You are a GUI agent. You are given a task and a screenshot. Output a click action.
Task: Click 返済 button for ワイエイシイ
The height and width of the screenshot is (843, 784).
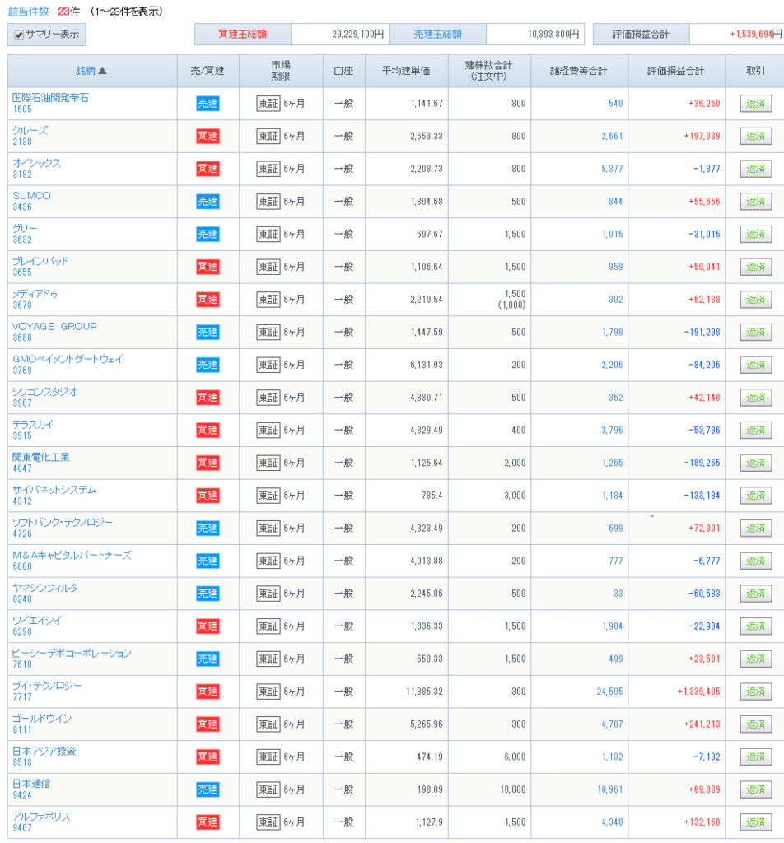coord(755,626)
